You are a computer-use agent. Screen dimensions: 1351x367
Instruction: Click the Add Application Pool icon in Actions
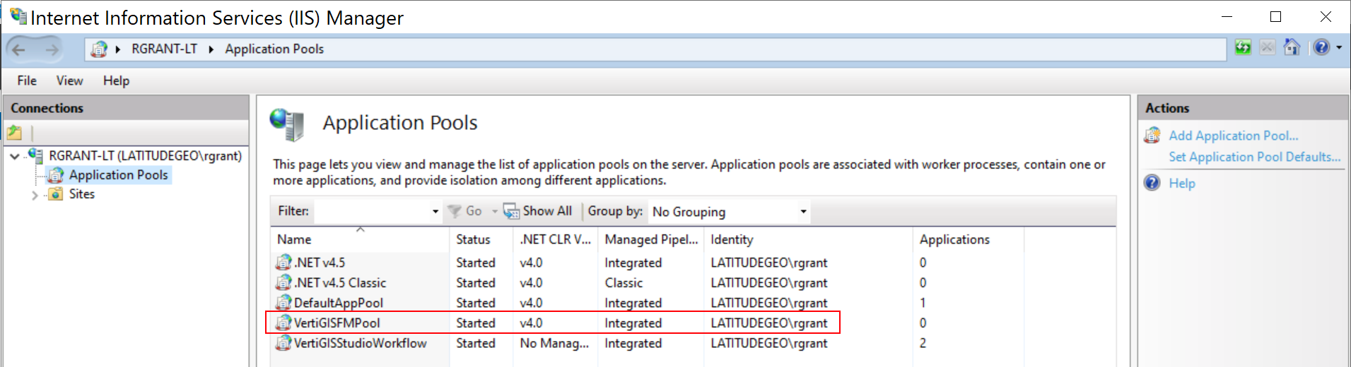pos(1152,135)
